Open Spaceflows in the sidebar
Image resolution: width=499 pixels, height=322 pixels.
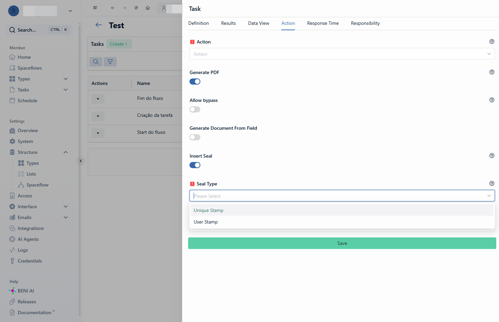click(30, 68)
